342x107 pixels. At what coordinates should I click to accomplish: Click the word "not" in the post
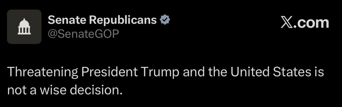[x=15, y=91]
